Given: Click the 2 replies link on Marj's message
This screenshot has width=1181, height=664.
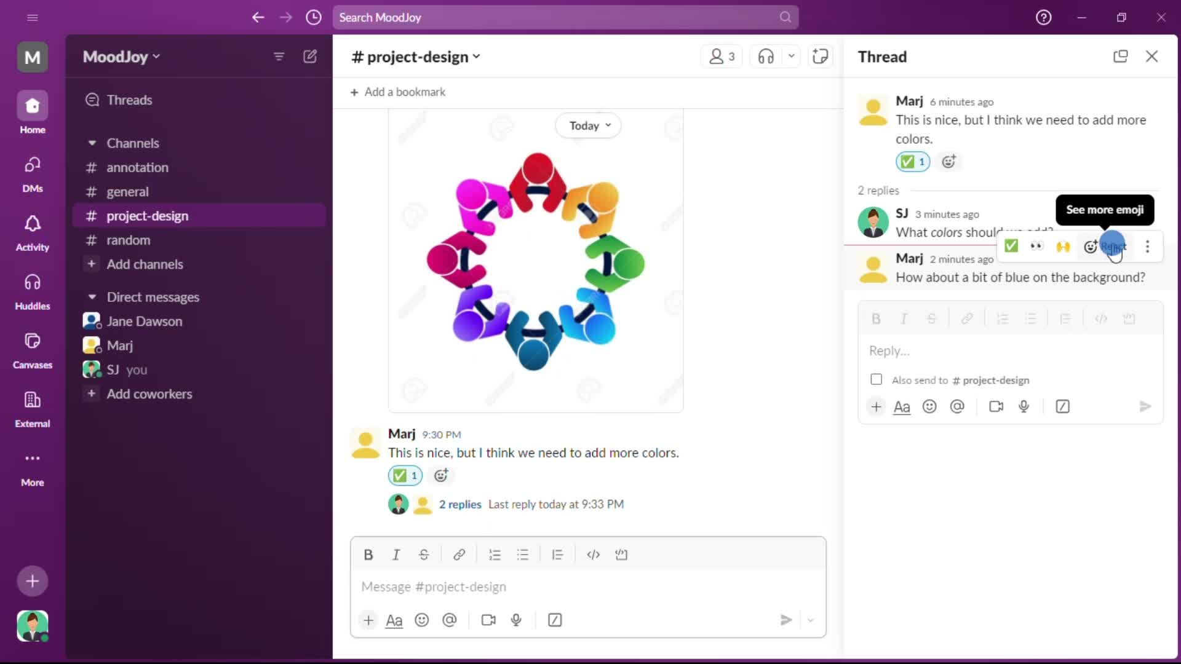Looking at the screenshot, I should [x=459, y=504].
